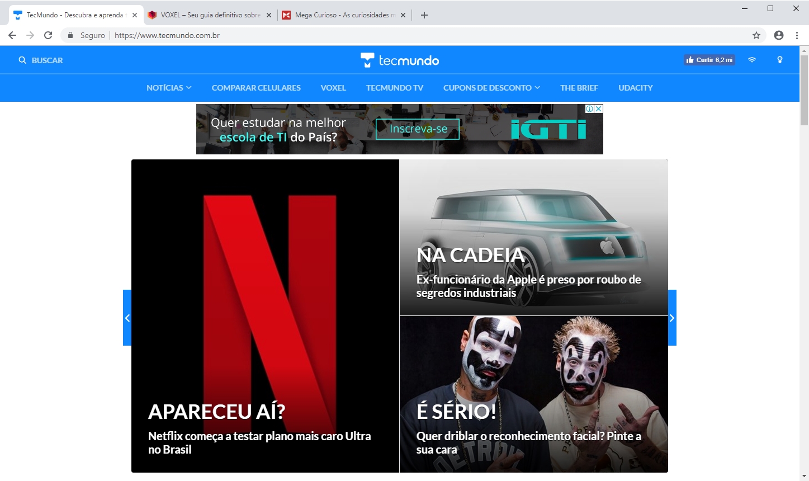809x481 pixels.
Task: Click the wifi feed icon in header
Action: click(752, 60)
